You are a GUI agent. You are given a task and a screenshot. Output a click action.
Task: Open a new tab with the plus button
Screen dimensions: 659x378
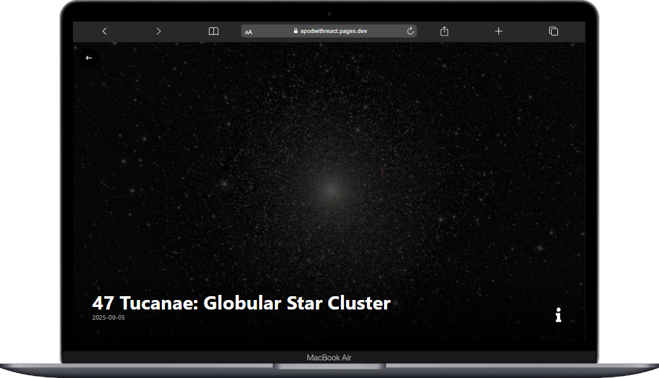tap(498, 30)
